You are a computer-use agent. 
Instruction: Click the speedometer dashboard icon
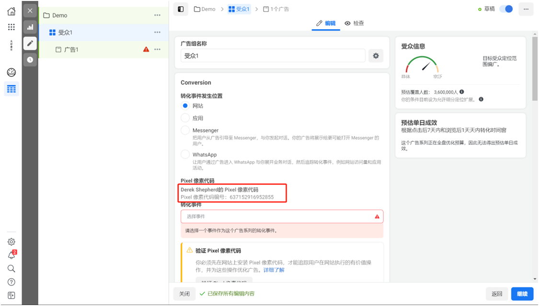[x=11, y=72]
